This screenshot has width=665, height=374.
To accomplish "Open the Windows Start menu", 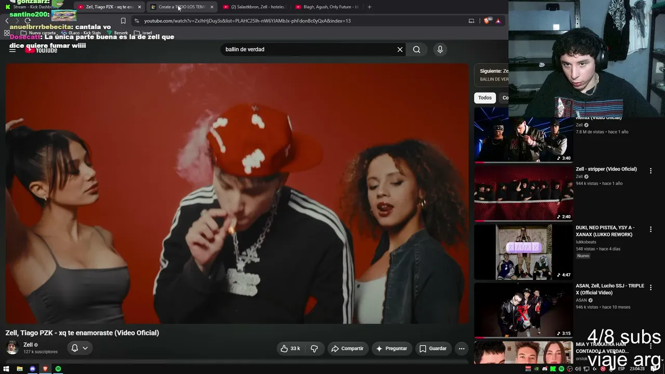I will click(6, 369).
